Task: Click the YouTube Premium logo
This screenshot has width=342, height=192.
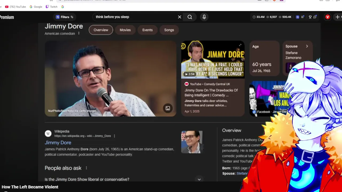Action: [7, 17]
